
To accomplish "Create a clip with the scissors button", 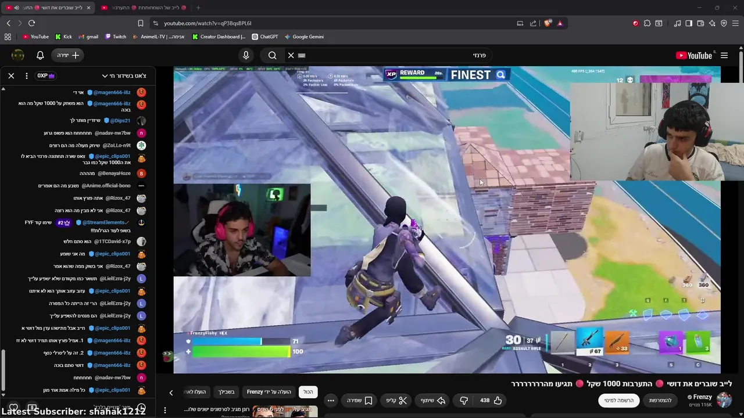I will click(396, 400).
